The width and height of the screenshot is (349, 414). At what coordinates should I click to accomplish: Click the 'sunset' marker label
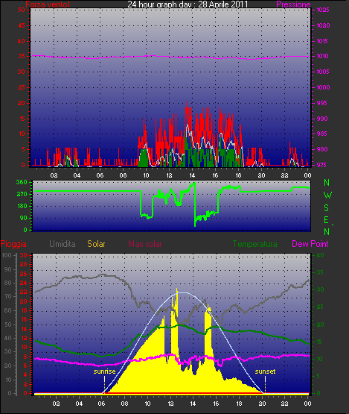[265, 371]
